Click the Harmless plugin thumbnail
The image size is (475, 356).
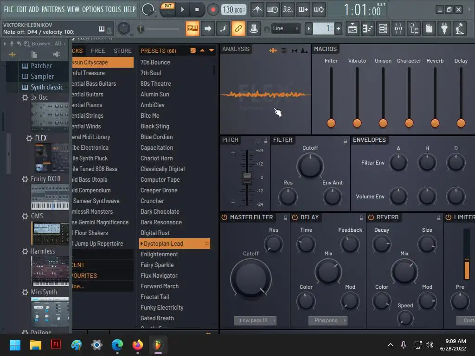tap(50, 271)
